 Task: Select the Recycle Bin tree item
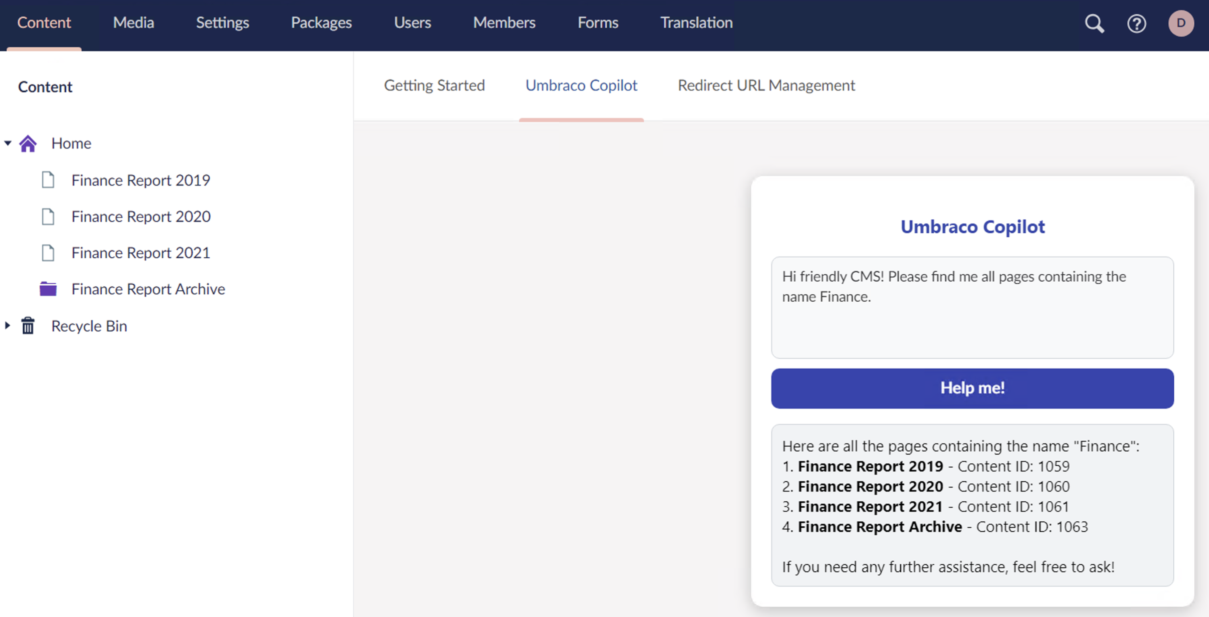(89, 326)
